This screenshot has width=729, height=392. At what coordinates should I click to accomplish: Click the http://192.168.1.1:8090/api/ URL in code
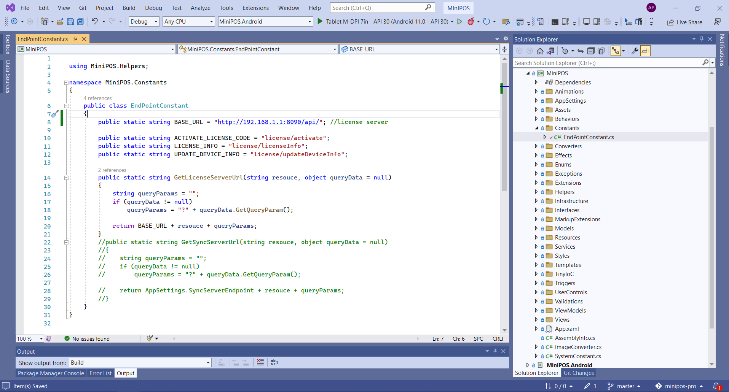click(x=268, y=122)
